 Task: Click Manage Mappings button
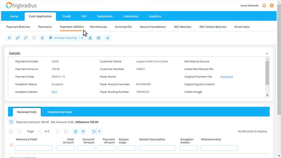click(64, 38)
